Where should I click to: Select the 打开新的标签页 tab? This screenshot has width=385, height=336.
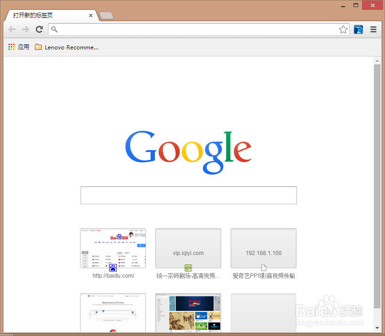click(52, 16)
